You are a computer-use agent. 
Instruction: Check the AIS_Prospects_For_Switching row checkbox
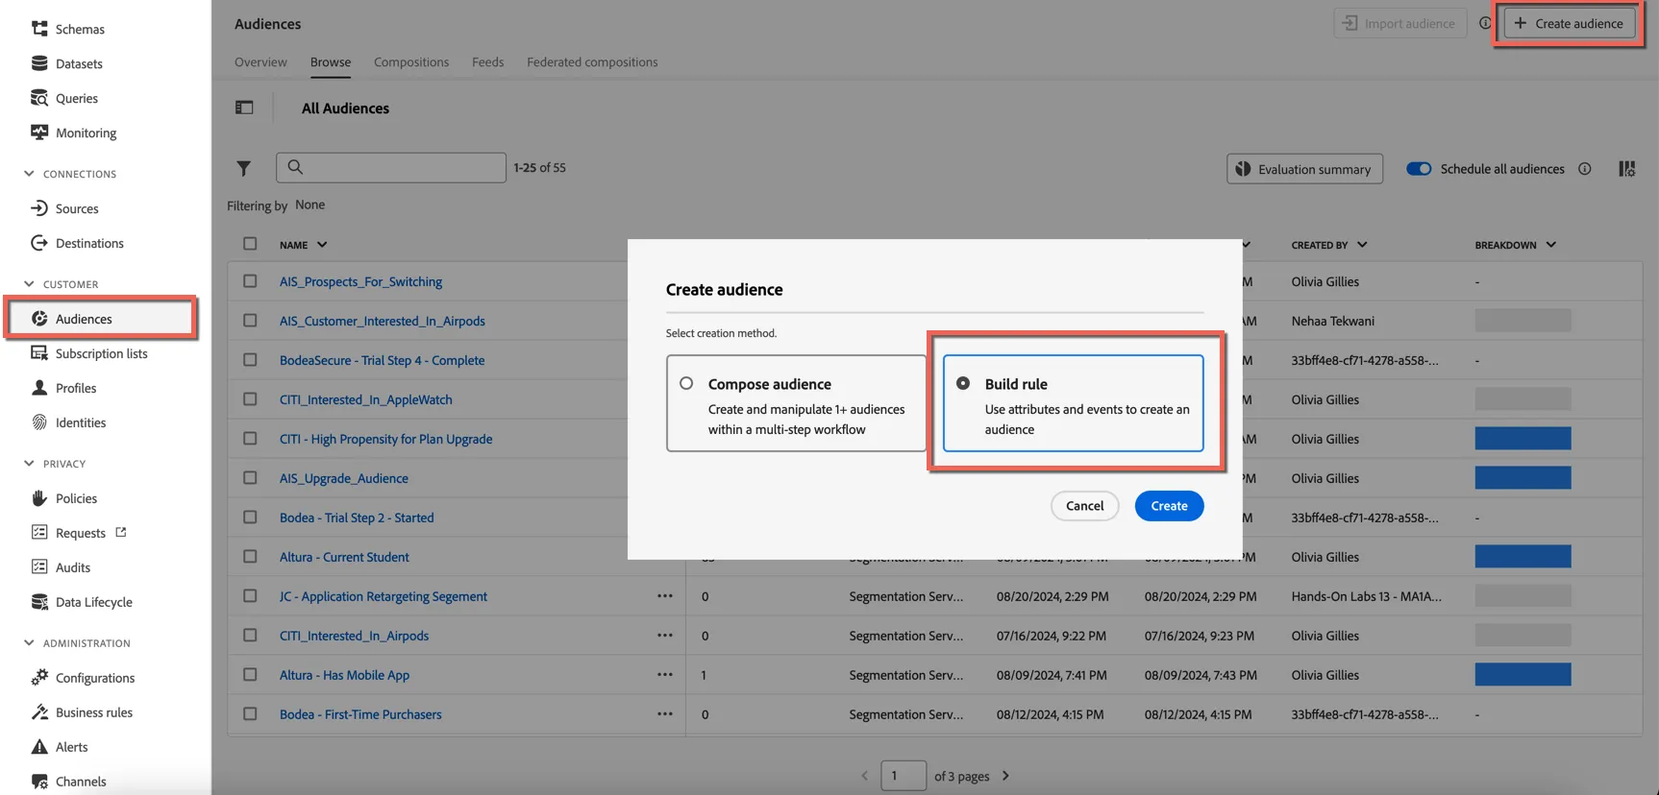point(250,281)
